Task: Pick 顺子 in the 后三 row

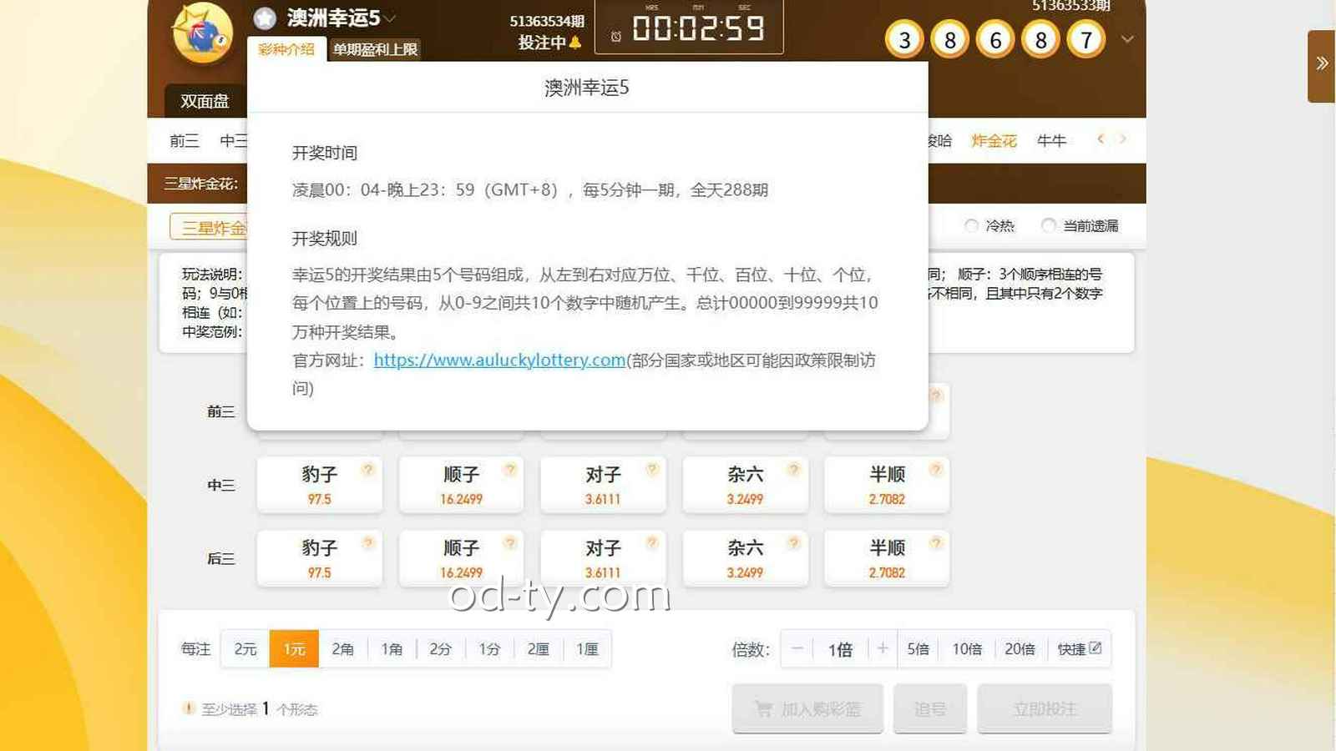Action: coord(462,558)
